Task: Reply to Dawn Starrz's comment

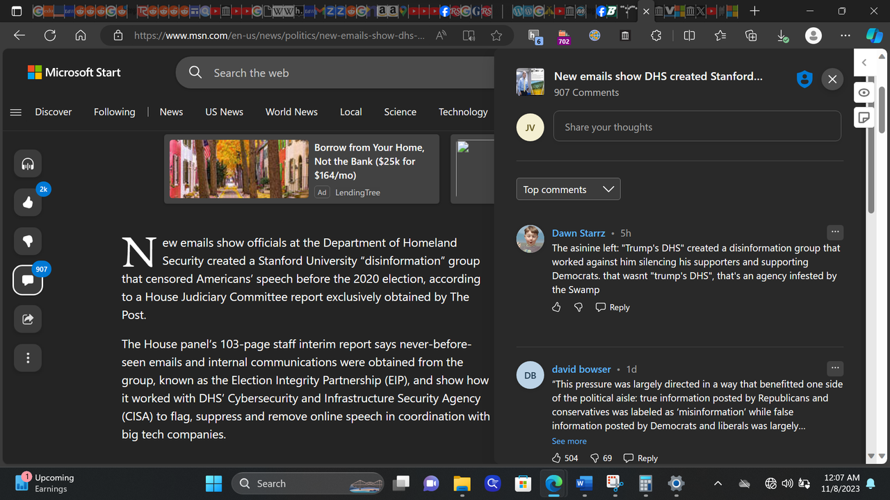Action: click(x=613, y=307)
